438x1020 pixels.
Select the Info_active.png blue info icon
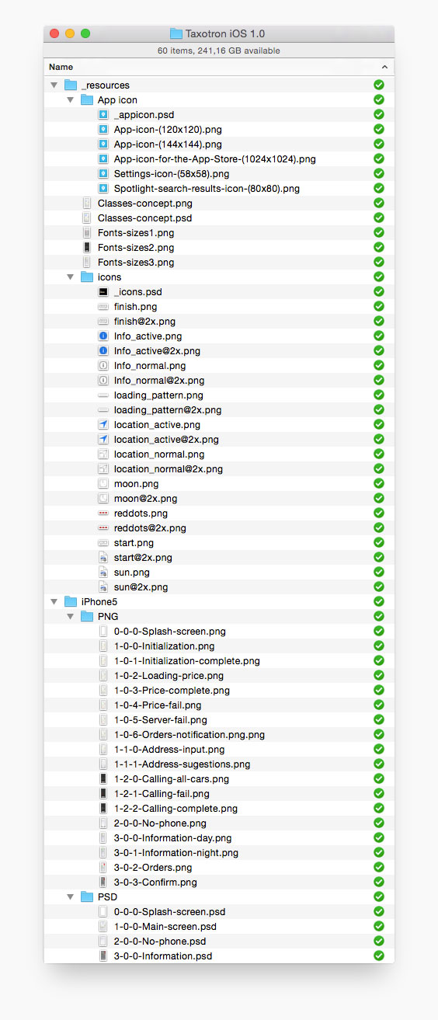(x=103, y=336)
